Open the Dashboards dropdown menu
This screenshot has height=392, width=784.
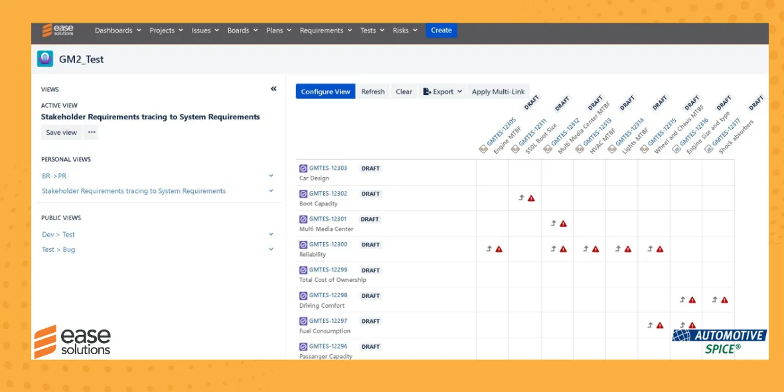coord(118,31)
